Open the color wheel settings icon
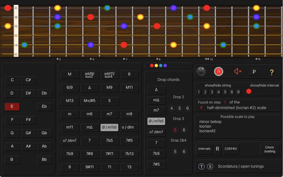The height and width of the screenshot is (177, 283). click(x=201, y=72)
